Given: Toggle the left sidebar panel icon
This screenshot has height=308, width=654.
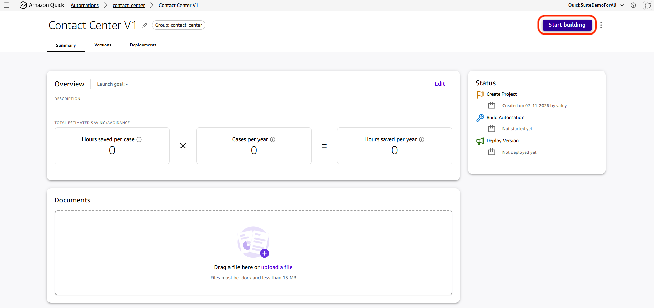Looking at the screenshot, I should click(7, 5).
